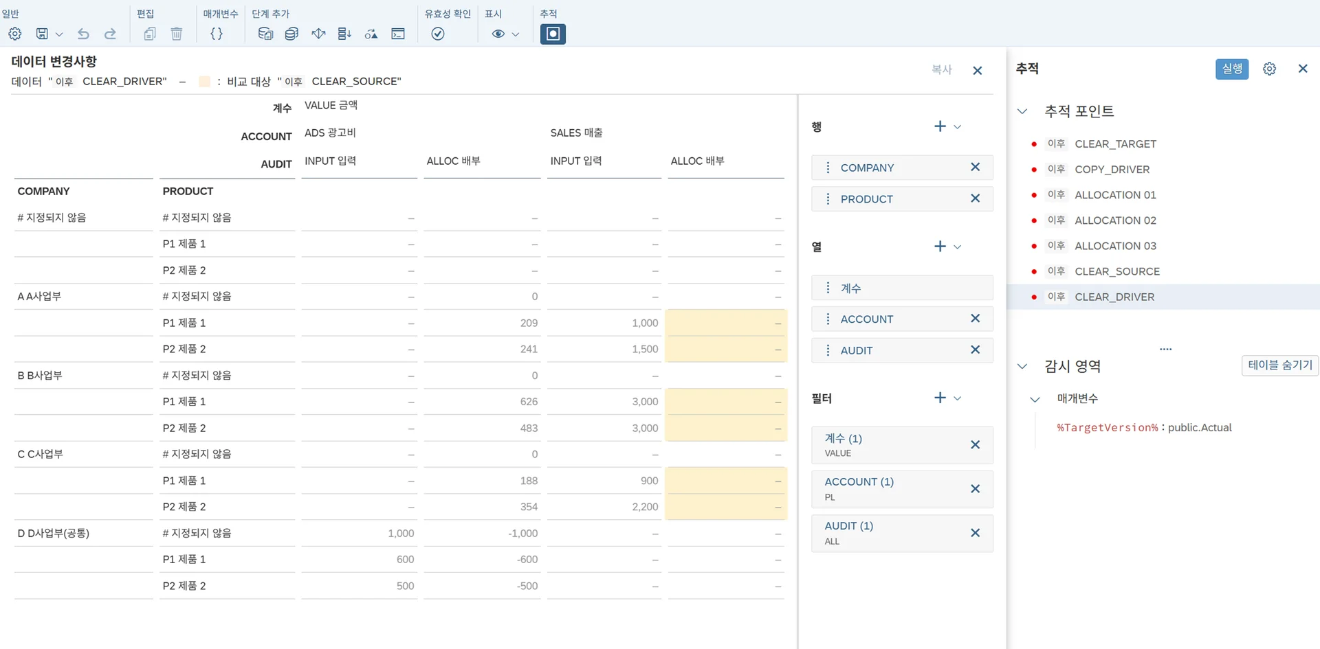Toggle the trace mode button

click(x=553, y=34)
